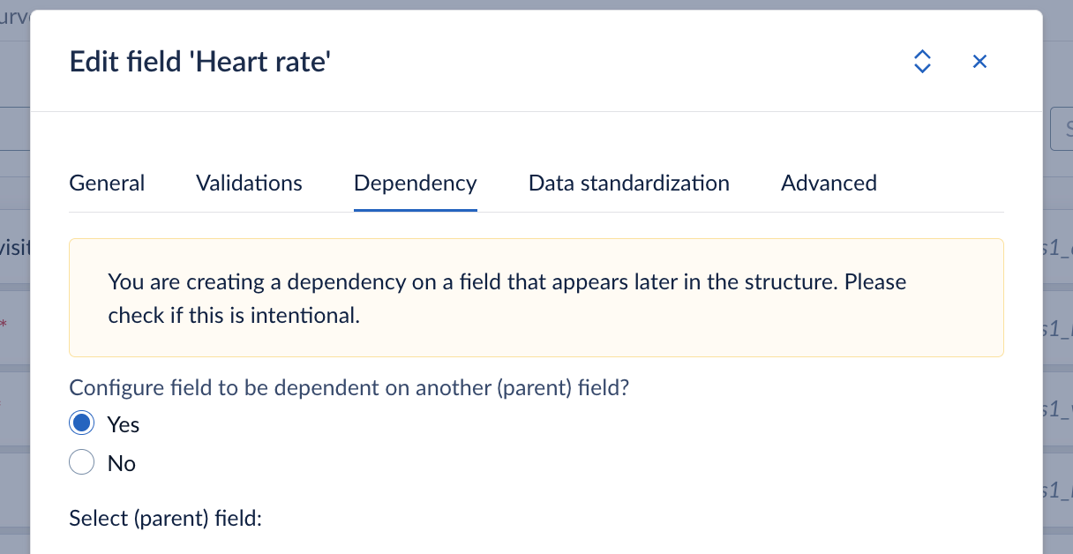Click the red asterisk in the background row
Viewport: 1073px width, 554px height.
coord(4,326)
